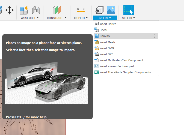Screen dimensions: 184x135
Task: Click the Insert SVG file icon
Action: coord(97,48)
